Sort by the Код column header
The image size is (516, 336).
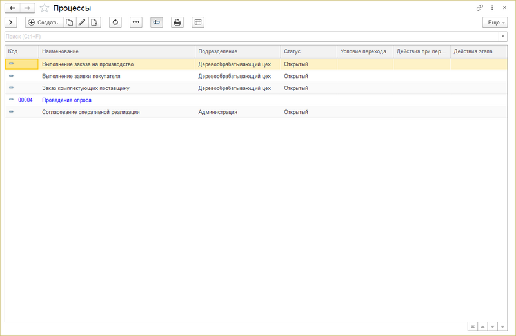pyautogui.click(x=22, y=51)
